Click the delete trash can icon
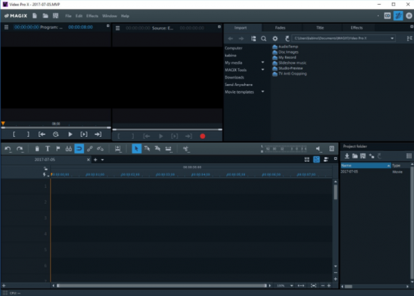The height and width of the screenshot is (296, 414). point(37,149)
